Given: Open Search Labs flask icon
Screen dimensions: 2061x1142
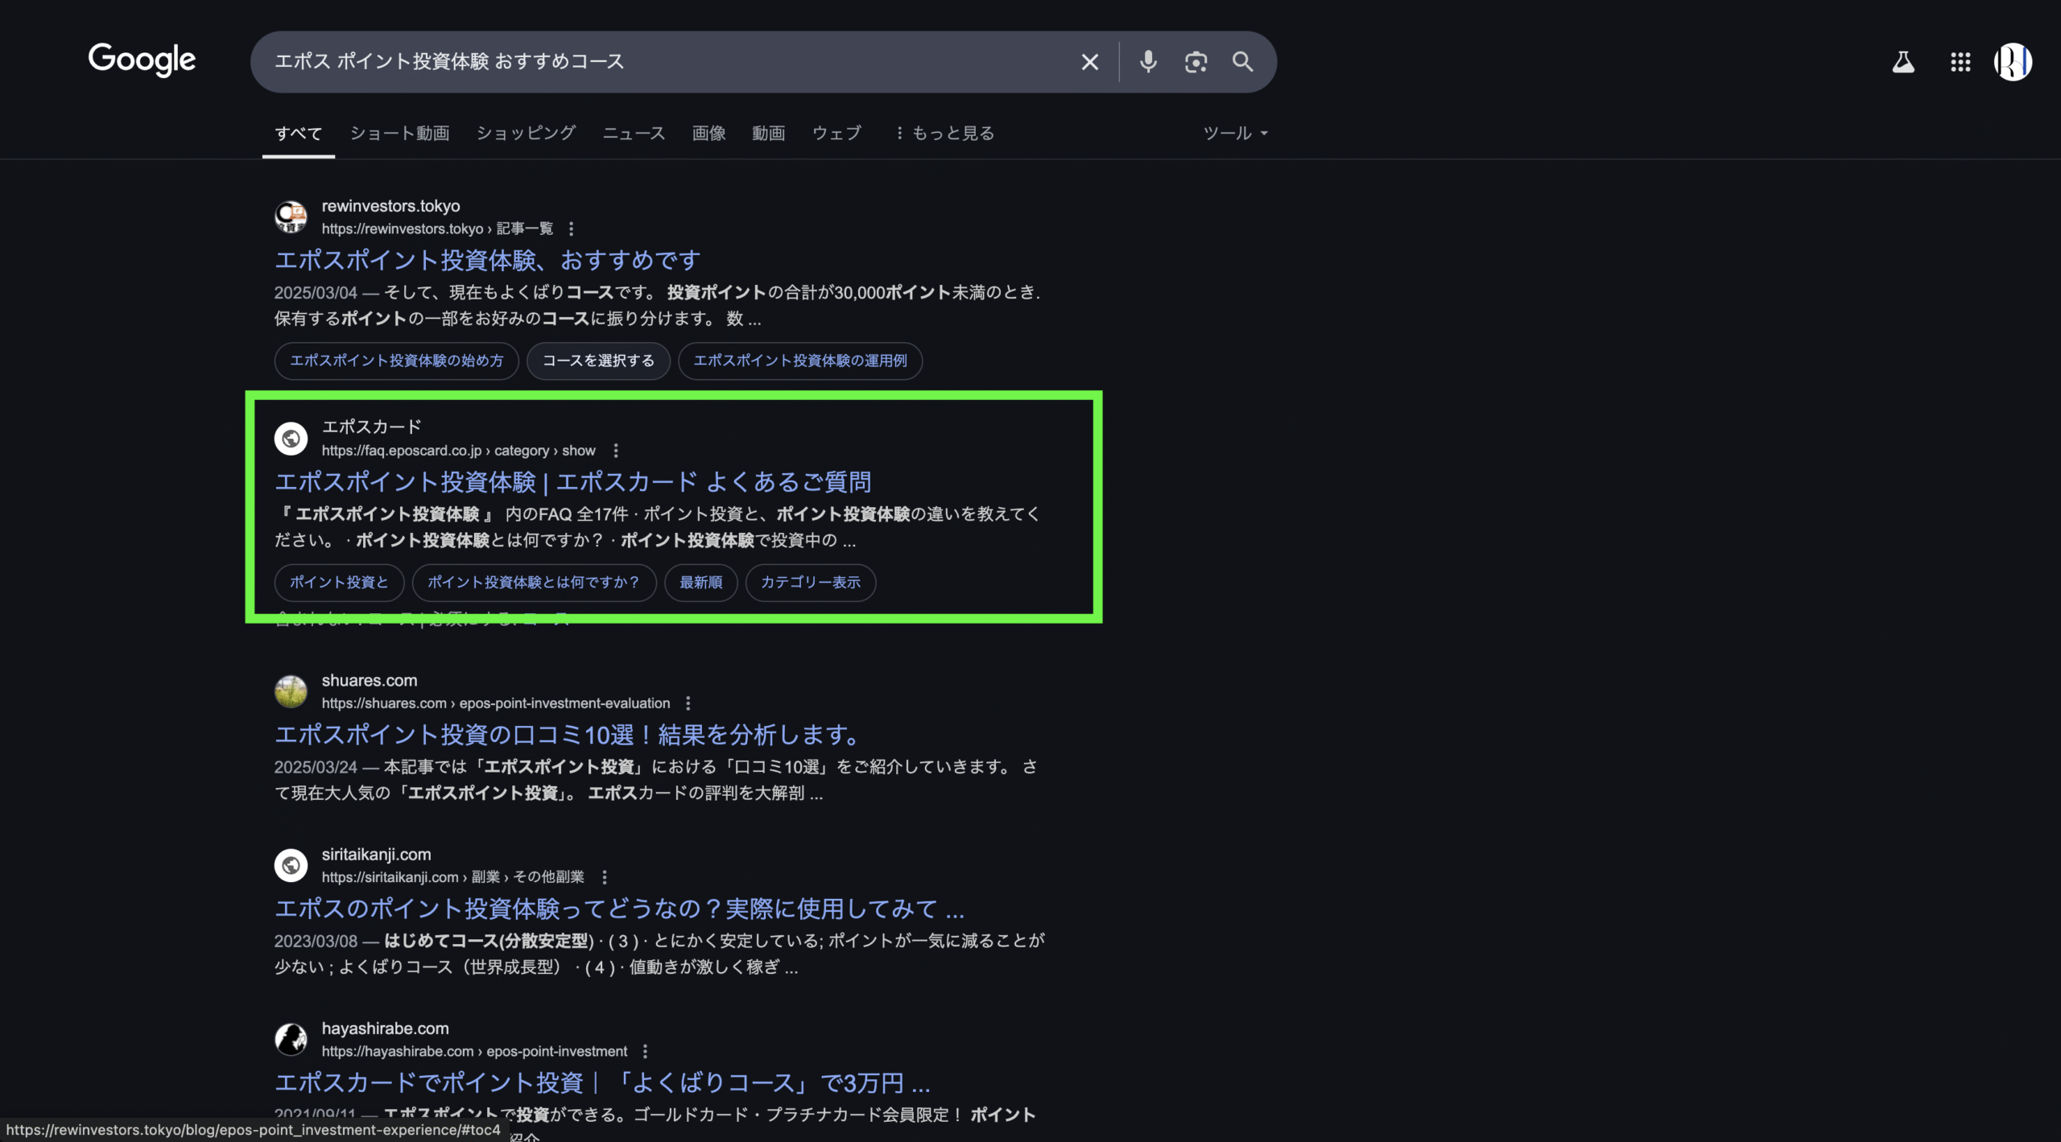Looking at the screenshot, I should tap(1903, 62).
